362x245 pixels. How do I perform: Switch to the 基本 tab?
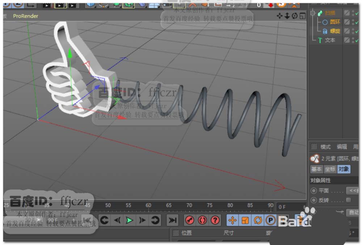(316, 169)
